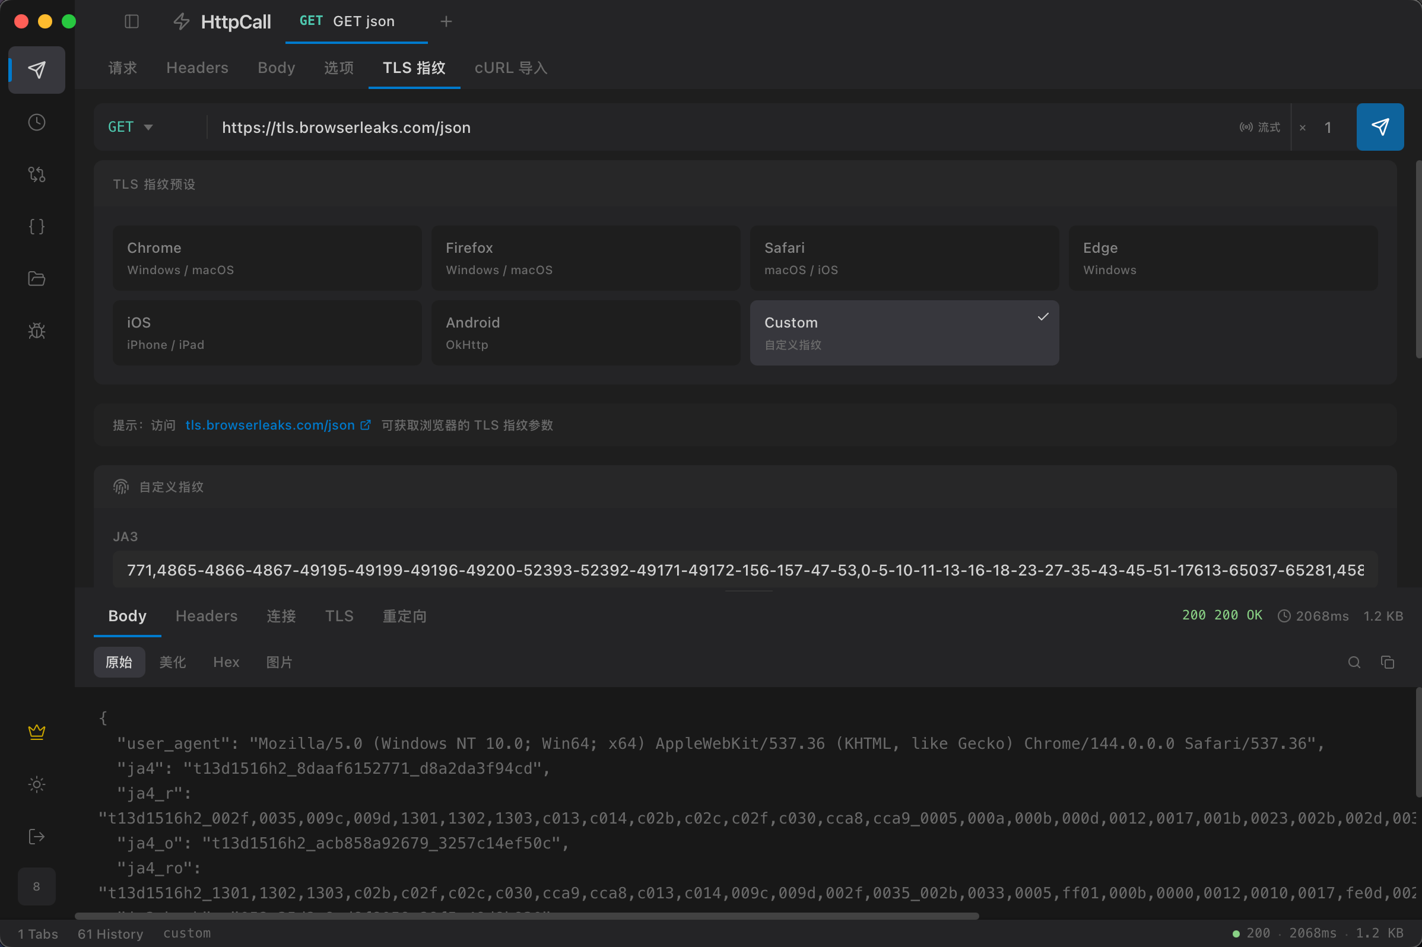Search within the response body
1422x947 pixels.
click(1353, 662)
